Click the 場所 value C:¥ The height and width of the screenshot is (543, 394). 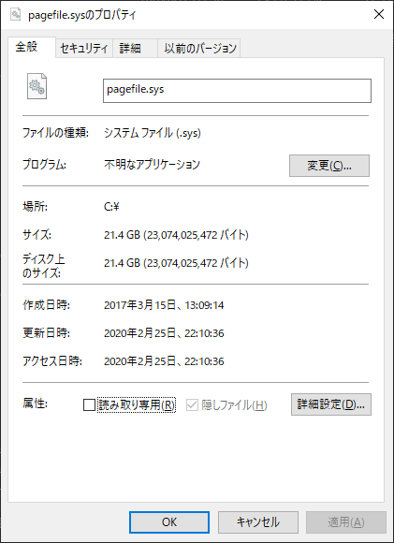[111, 207]
